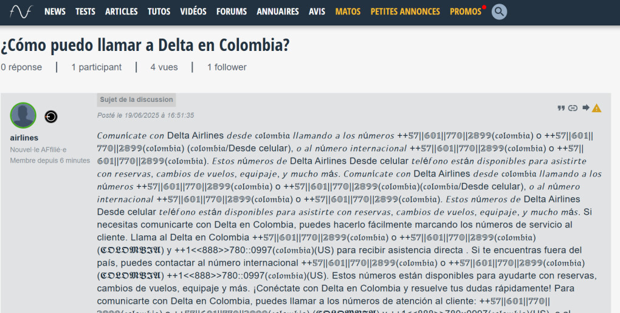620x313 pixels.
Task: Open the Vidéos menu
Action: pyautogui.click(x=193, y=12)
